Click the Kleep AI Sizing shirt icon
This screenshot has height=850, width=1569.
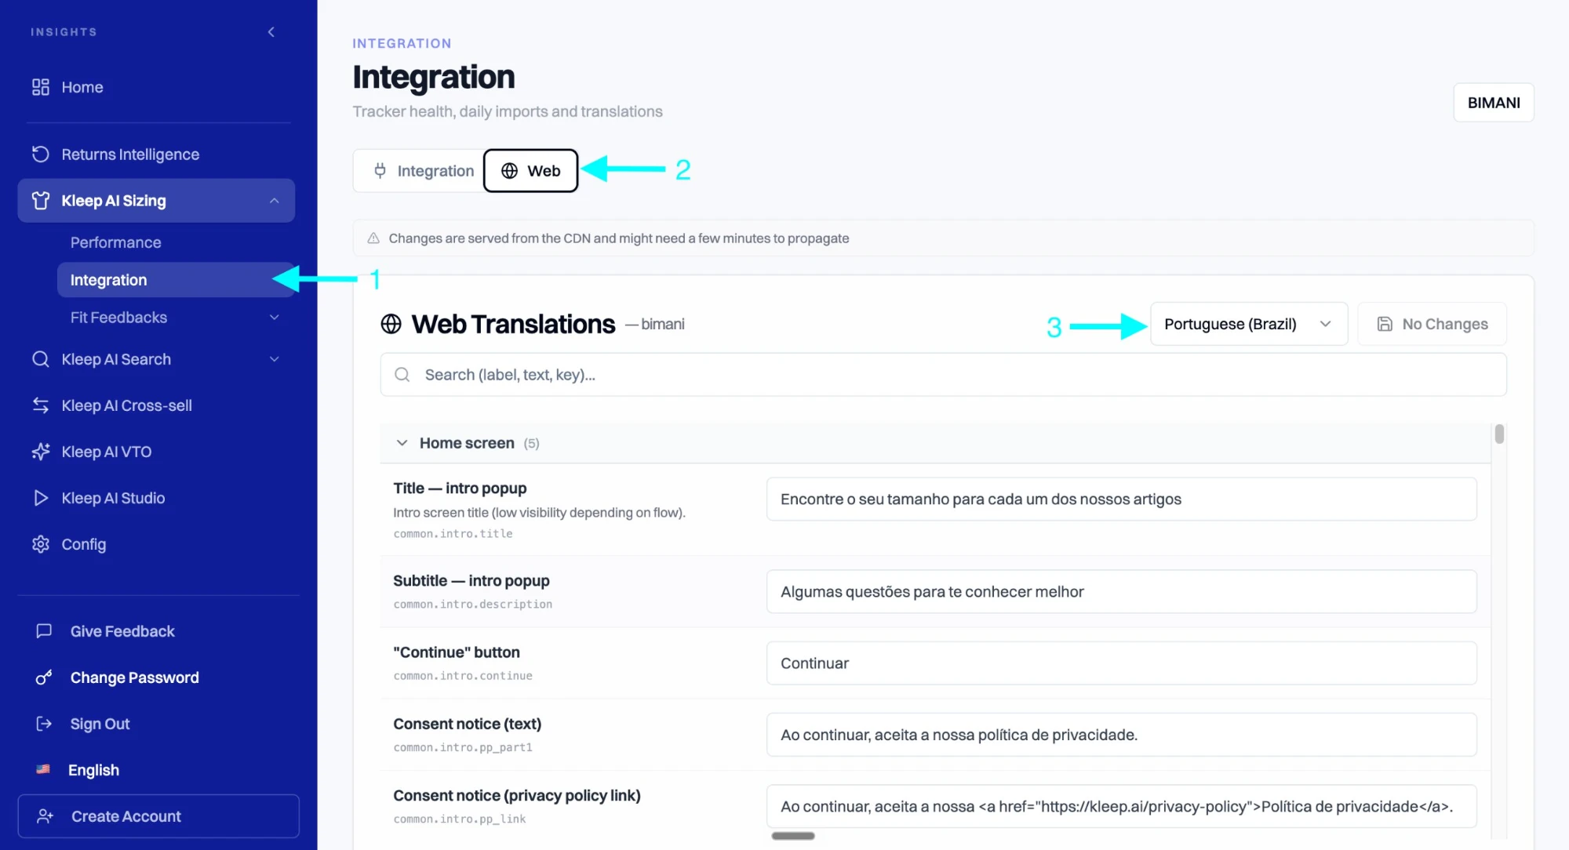click(41, 201)
